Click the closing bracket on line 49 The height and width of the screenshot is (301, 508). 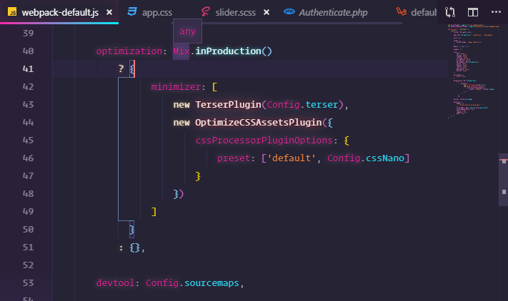pyautogui.click(x=154, y=211)
